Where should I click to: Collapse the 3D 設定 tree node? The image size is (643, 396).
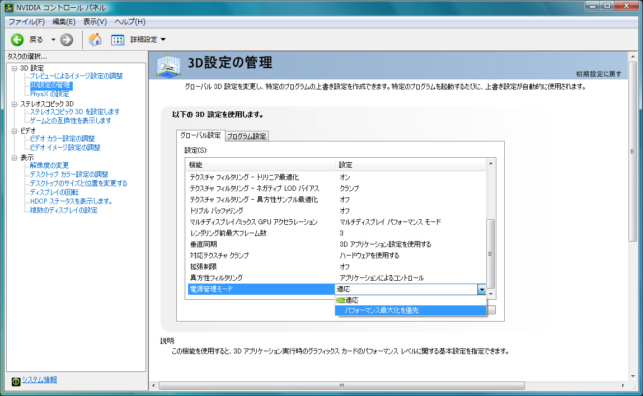click(x=15, y=68)
